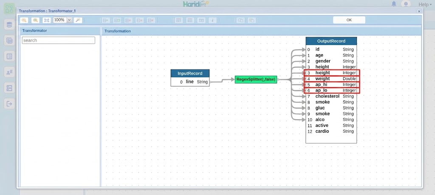This screenshot has width=435, height=195.
Task: Click the zoom out magnifier icon
Action: click(x=24, y=20)
